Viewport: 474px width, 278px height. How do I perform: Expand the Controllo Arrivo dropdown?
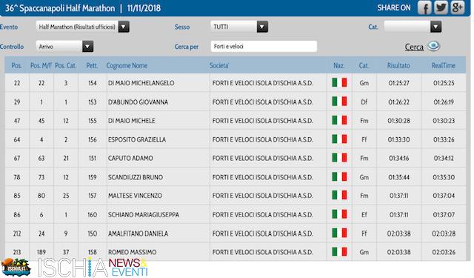87,46
